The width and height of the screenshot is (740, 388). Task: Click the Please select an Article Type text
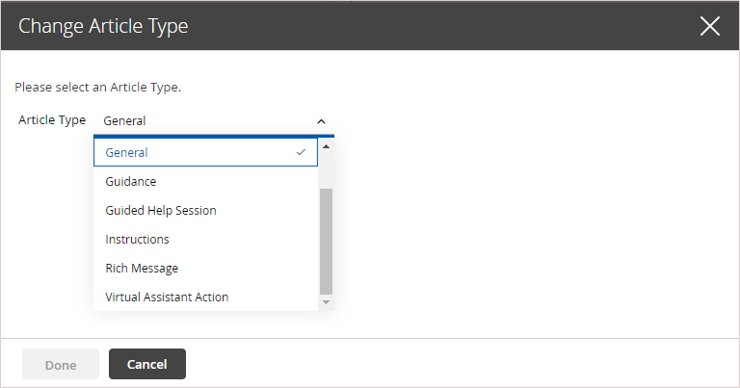click(97, 88)
